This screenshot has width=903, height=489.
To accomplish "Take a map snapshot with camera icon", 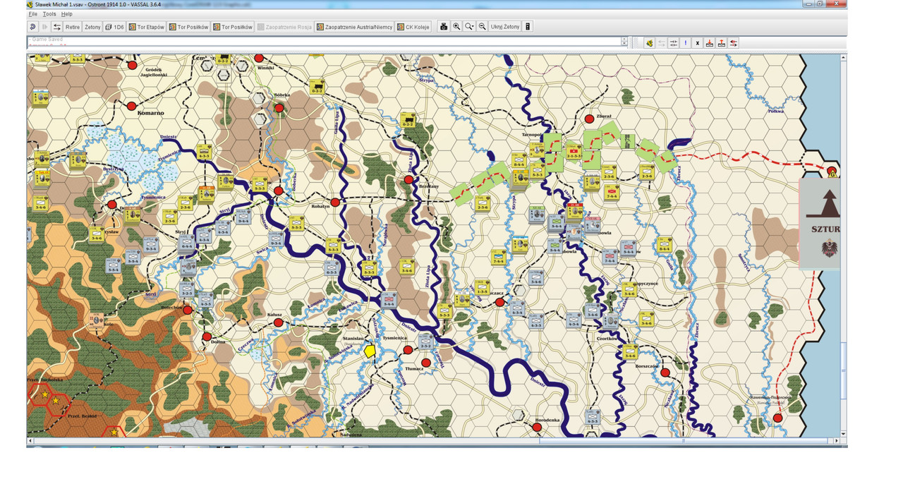I will coord(444,27).
